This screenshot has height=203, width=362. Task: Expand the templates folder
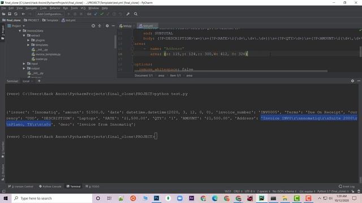coord(28,45)
